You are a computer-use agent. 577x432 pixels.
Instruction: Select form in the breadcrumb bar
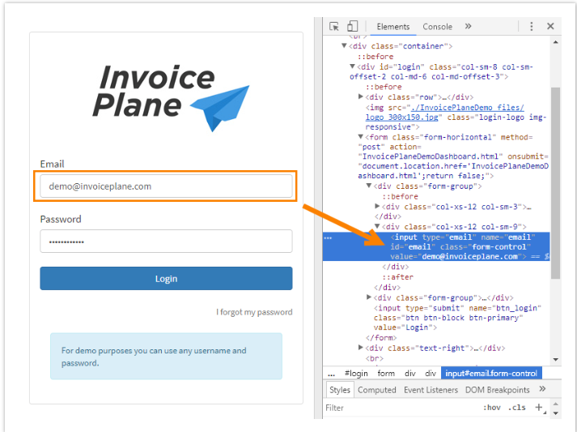[x=386, y=374]
